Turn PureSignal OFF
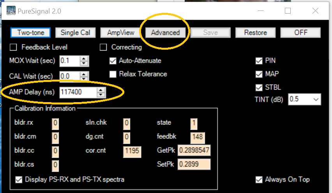Image resolution: width=332 pixels, height=193 pixels. click(x=301, y=33)
